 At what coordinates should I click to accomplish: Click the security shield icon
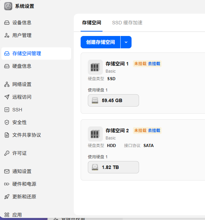(x=7, y=122)
